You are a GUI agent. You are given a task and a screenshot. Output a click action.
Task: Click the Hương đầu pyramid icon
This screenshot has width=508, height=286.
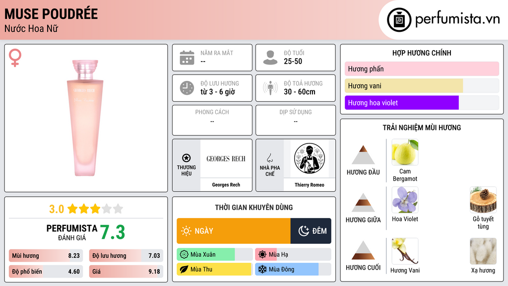click(x=363, y=155)
